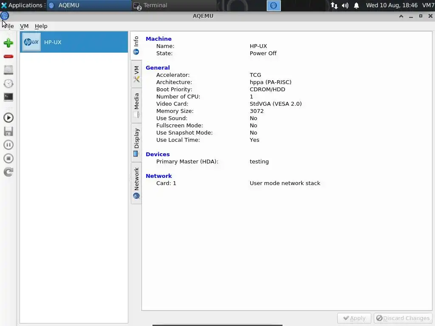Switch to the VM settings tab
This screenshot has height=326, width=435.
click(x=136, y=74)
